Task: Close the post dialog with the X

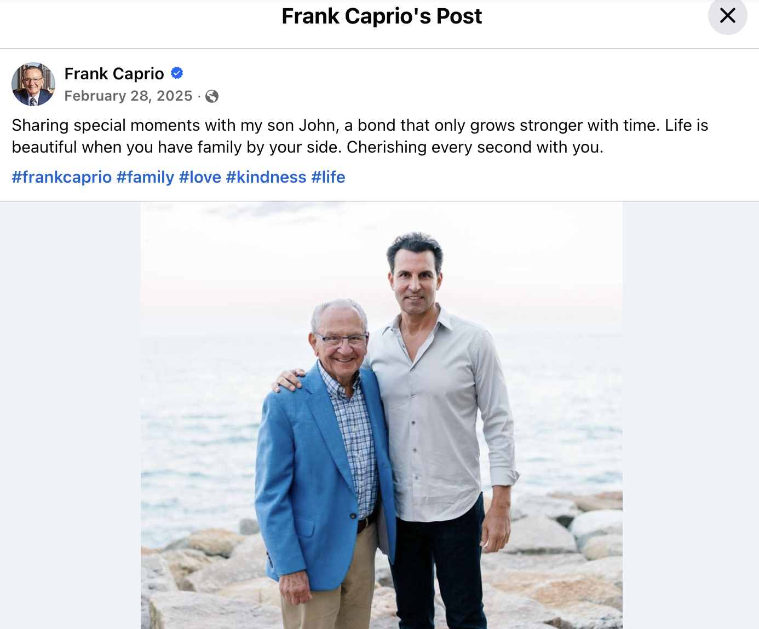Action: point(727,16)
